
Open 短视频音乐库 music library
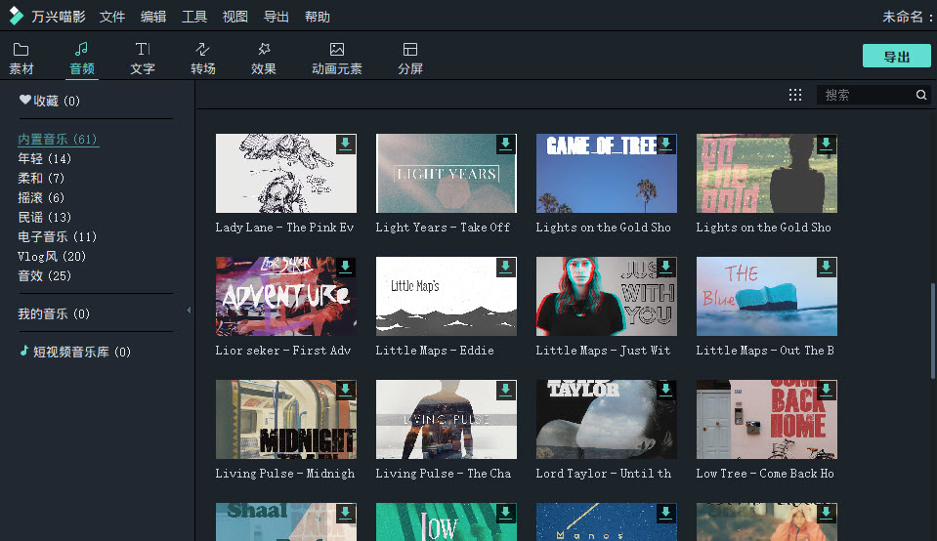[x=74, y=352]
